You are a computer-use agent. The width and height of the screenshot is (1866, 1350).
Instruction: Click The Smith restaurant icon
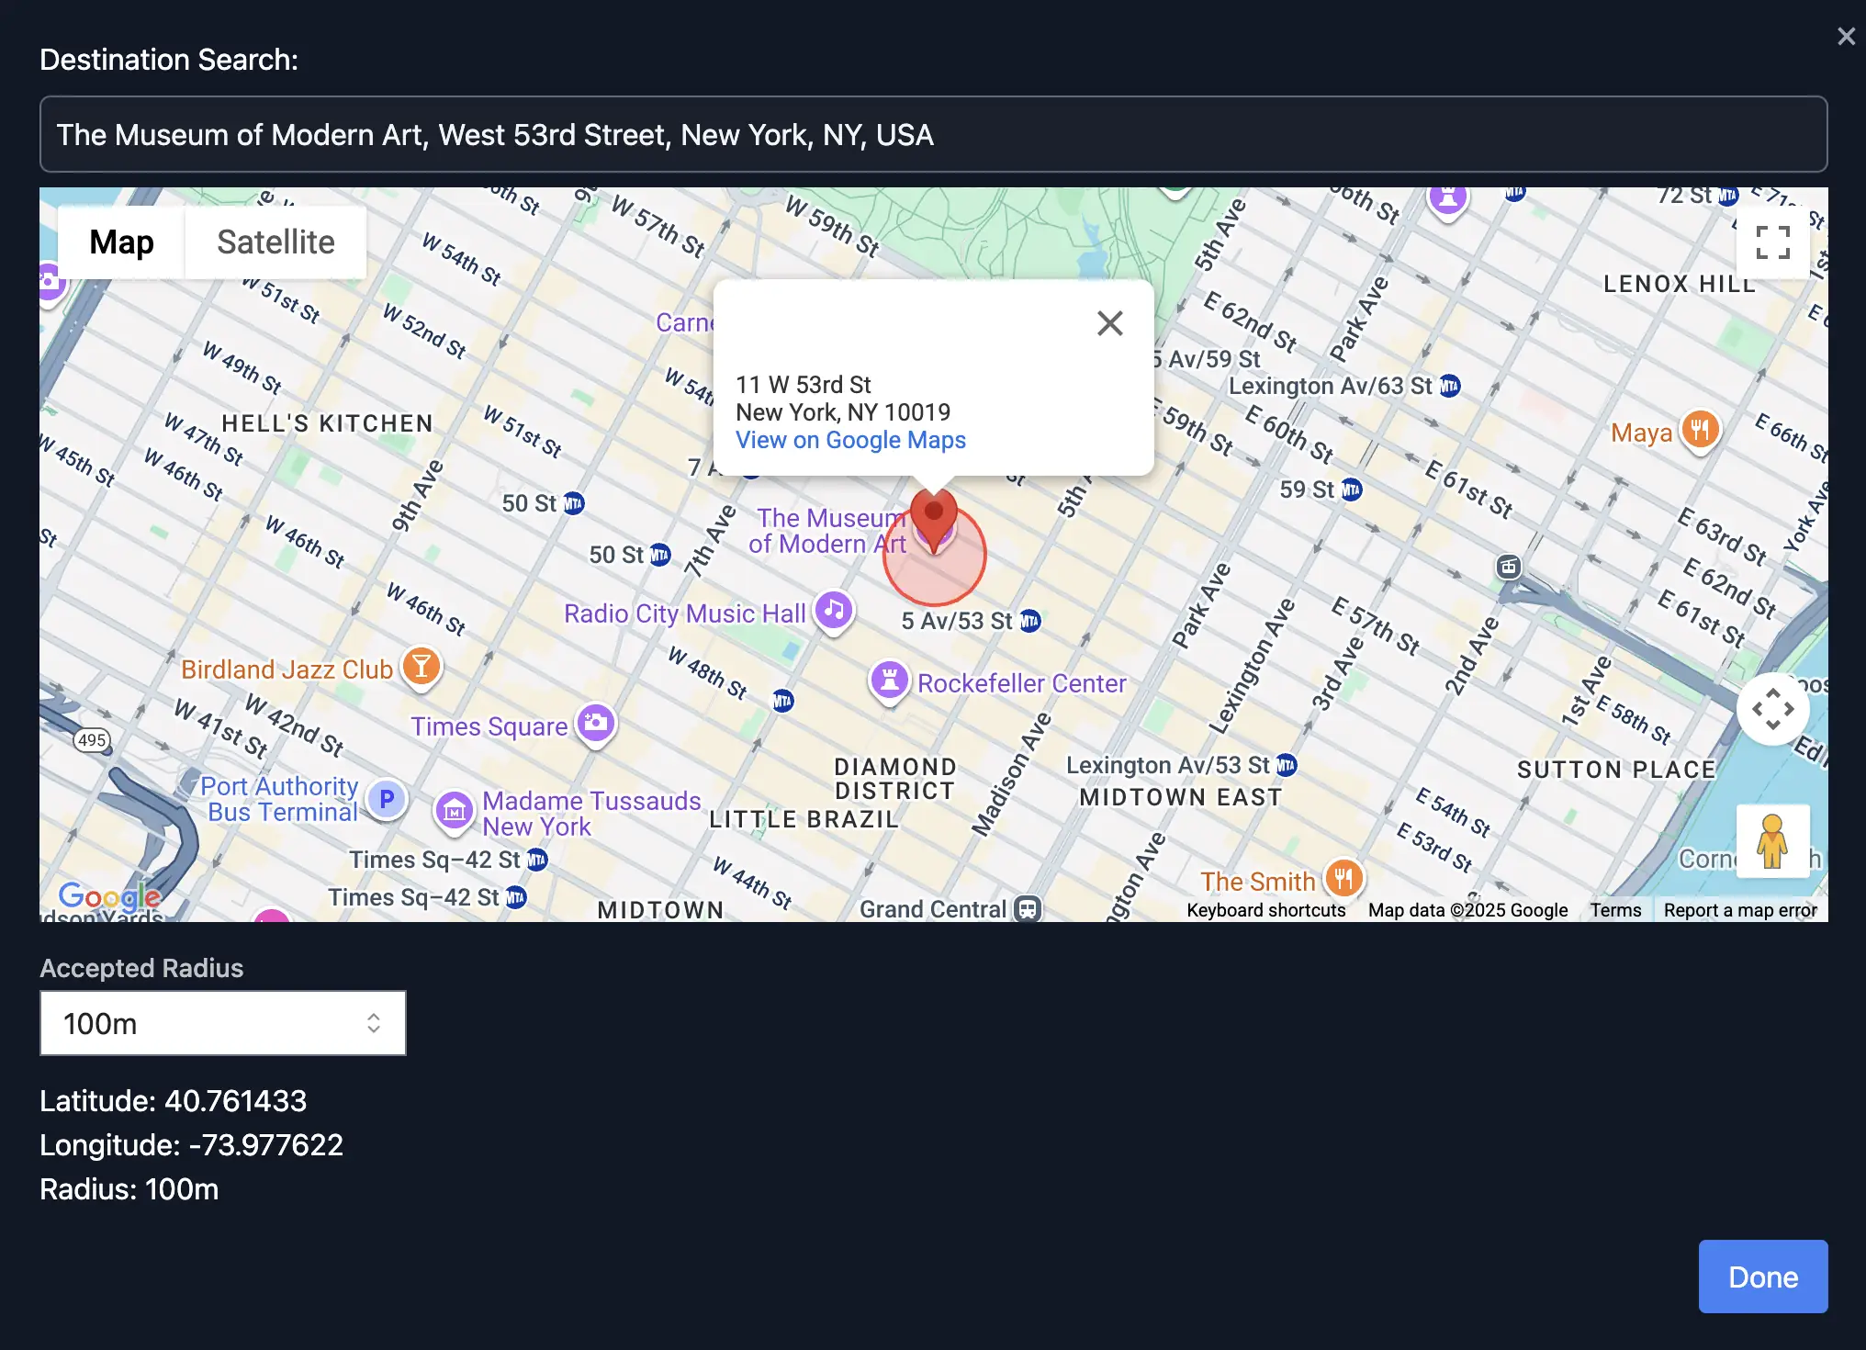(1343, 879)
